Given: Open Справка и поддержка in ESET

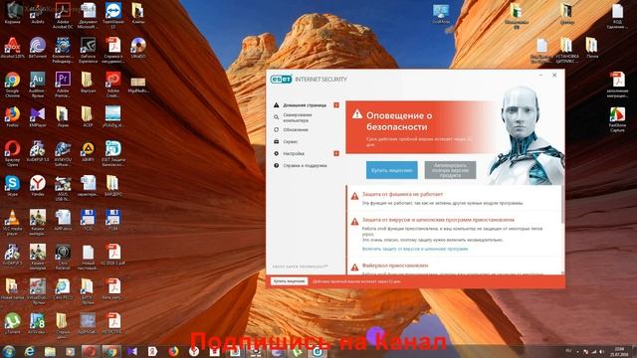Looking at the screenshot, I should pos(305,166).
